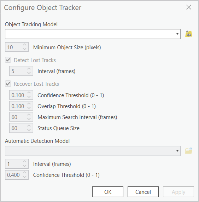Screen dimensions: 199x202
Task: Toggle the Detect Lost Tracks checkbox
Action: (8, 60)
